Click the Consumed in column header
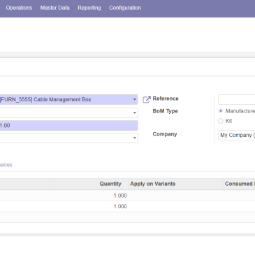Viewport: 255px width, 255px height. coord(240,184)
